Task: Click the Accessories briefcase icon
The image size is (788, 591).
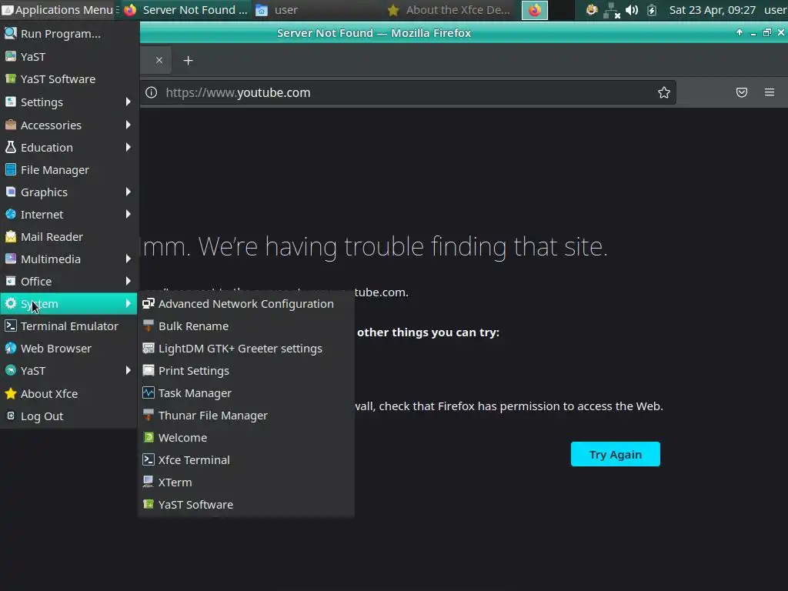Action: [x=11, y=125]
